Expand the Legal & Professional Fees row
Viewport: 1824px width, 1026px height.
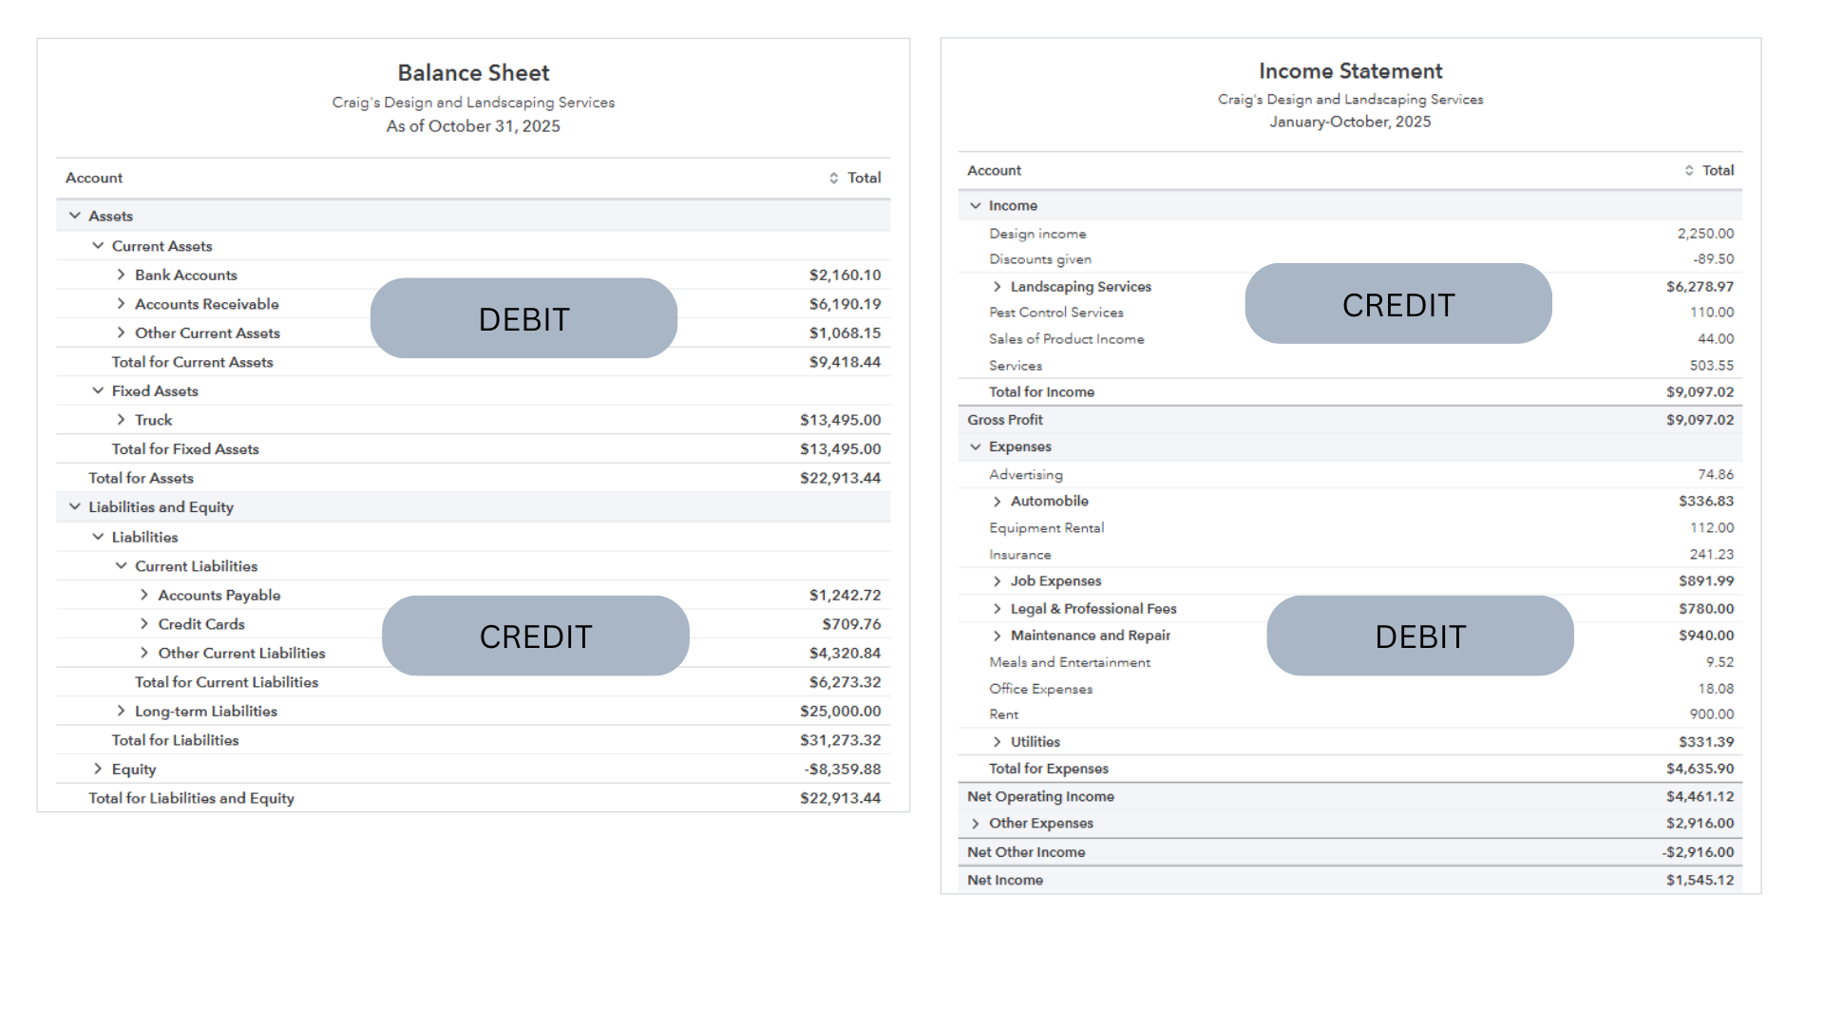997,609
